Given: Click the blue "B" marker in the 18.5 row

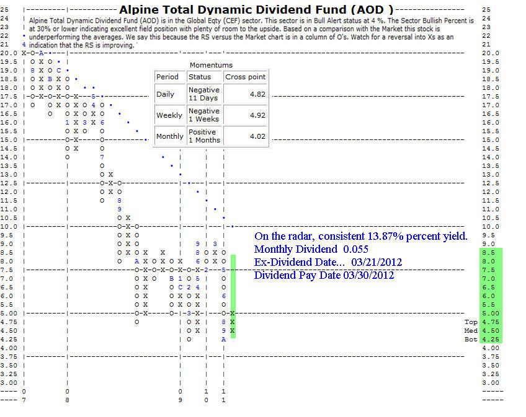Looking at the screenshot, I should click(50, 79).
